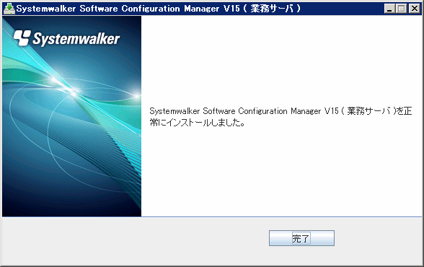Click the Systemwalker brand wordmark

tap(76, 39)
